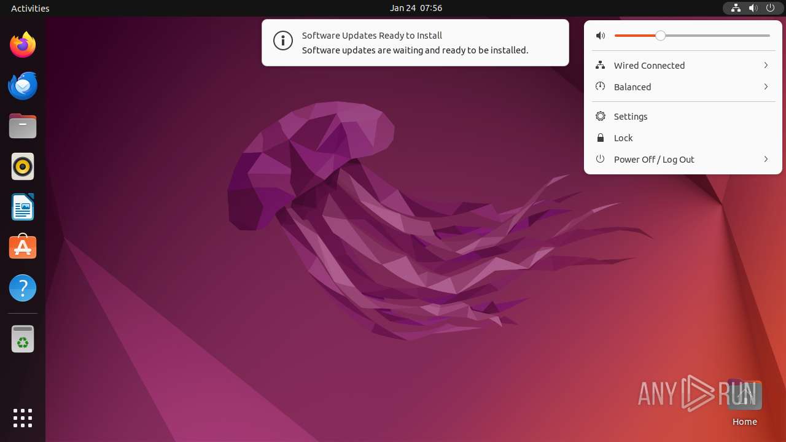Select Lock in the system menu

683,138
